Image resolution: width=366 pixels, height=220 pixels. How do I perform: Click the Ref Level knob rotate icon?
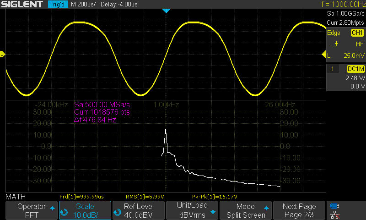(117, 212)
